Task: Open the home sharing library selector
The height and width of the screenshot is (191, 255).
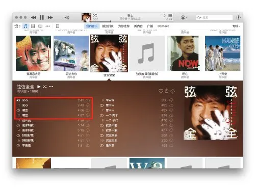Action: [x=17, y=26]
